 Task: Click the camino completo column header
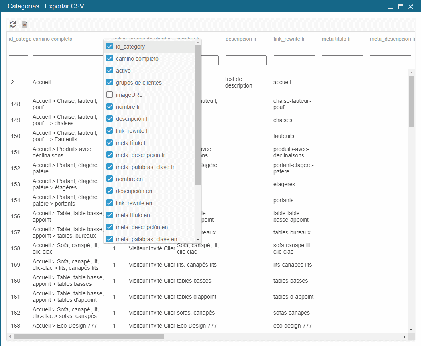point(53,39)
